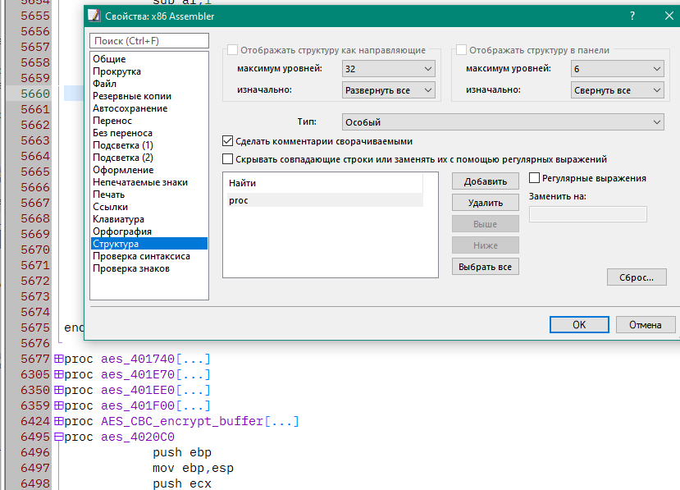Open the Развернуть все dropdown
This screenshot has width=680, height=490.
(388, 90)
